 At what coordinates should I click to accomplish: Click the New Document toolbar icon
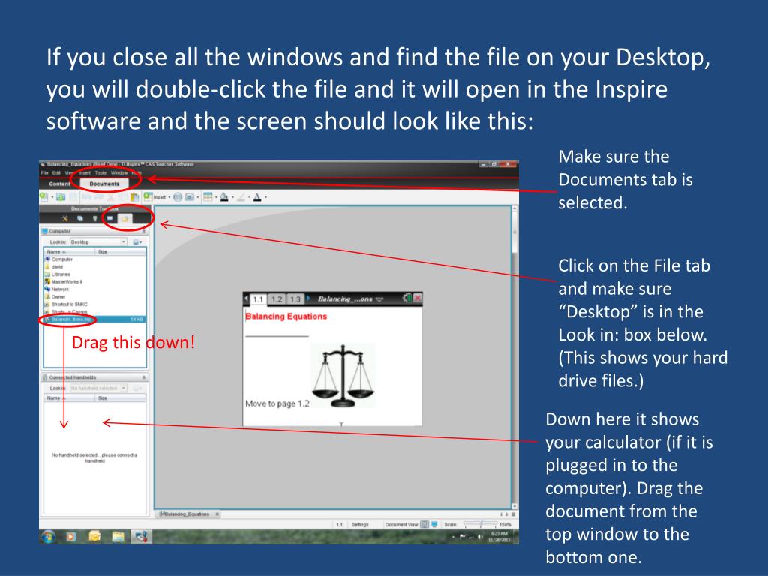click(x=44, y=197)
